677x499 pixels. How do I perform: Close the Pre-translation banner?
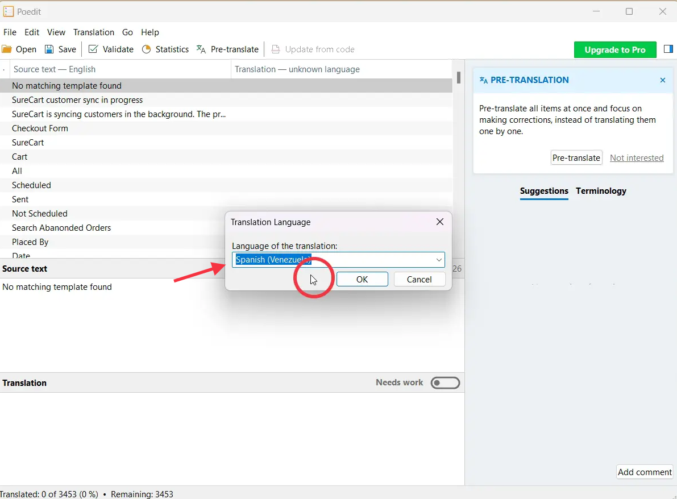click(x=662, y=80)
